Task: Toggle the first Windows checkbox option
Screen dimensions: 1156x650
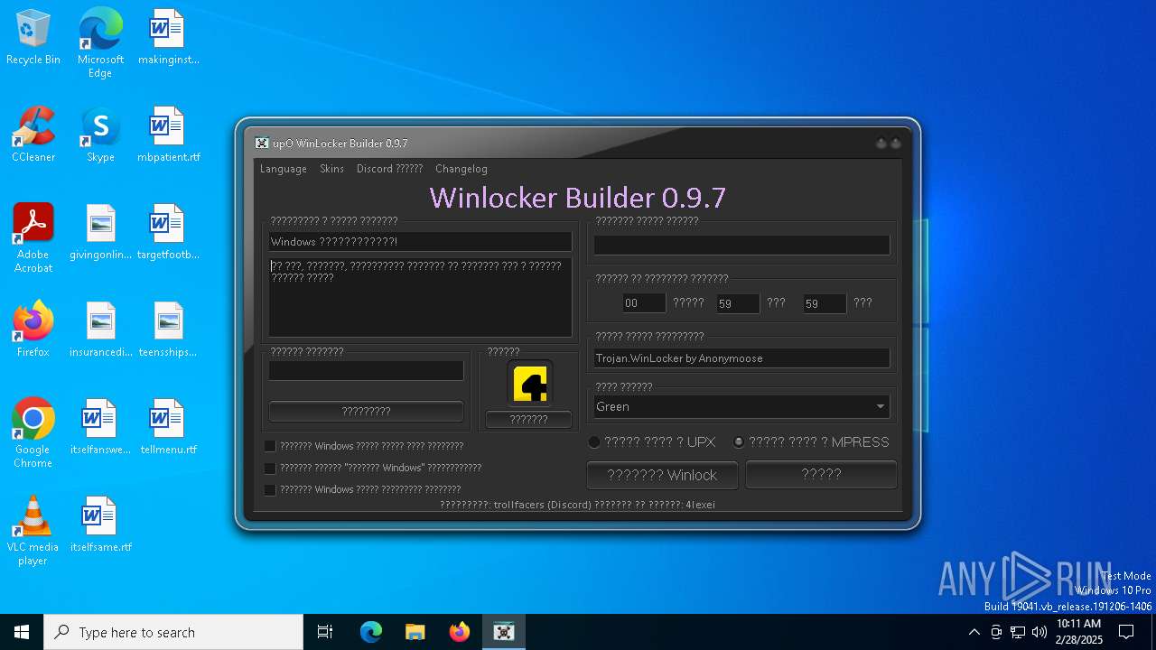Action: (x=270, y=446)
